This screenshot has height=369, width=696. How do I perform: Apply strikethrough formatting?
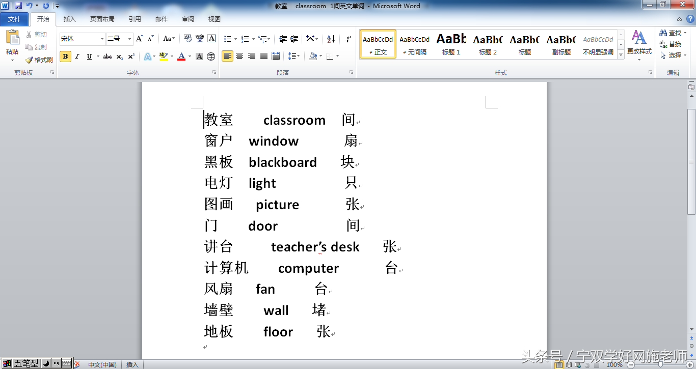coord(107,56)
